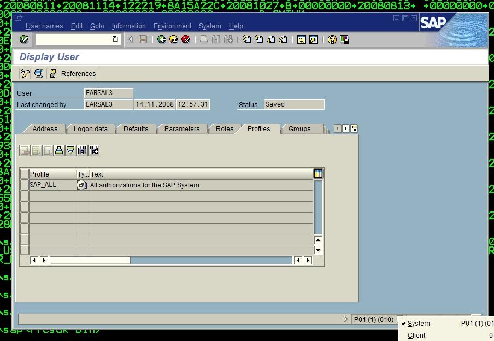The width and height of the screenshot is (494, 341).
Task: Click the References button
Action: [73, 73]
